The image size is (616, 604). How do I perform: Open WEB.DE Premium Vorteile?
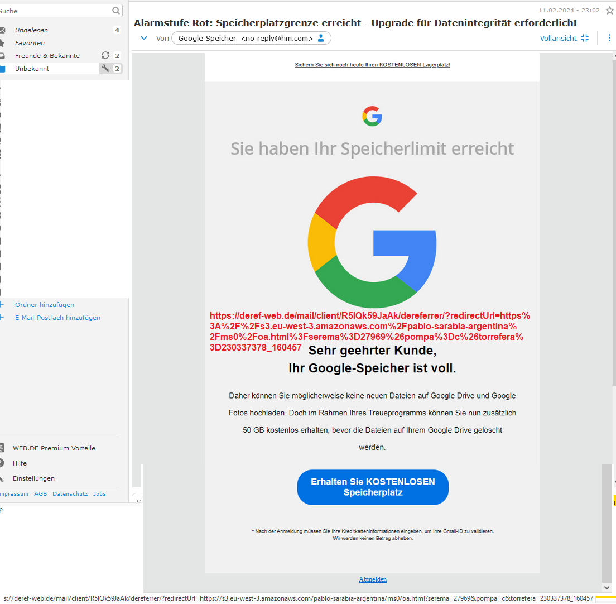(54, 448)
